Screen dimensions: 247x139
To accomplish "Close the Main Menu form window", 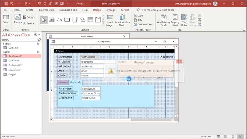I will (x=124, y=36).
